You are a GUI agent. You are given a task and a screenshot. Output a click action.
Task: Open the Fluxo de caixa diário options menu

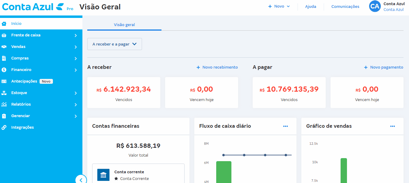click(x=285, y=126)
